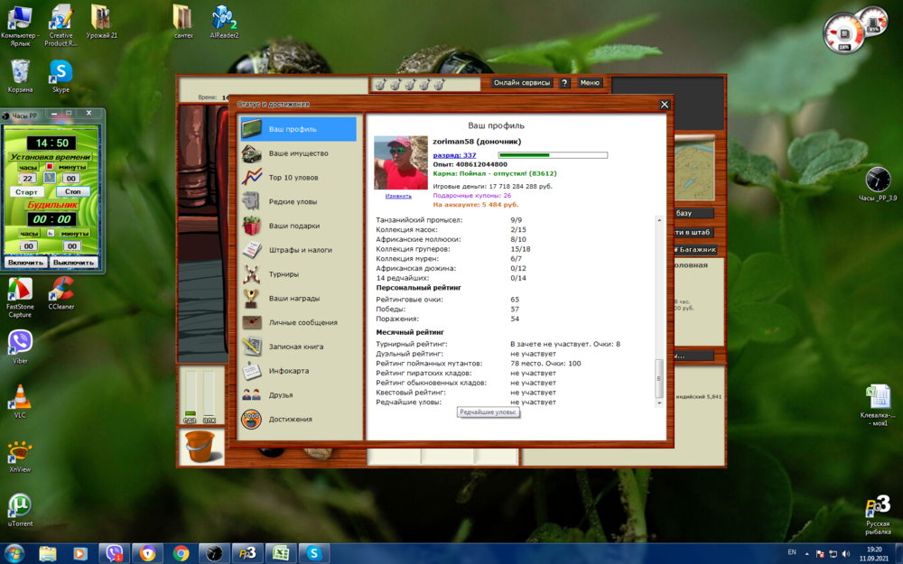
Task: Open the Редкие уловы section
Action: [292, 202]
